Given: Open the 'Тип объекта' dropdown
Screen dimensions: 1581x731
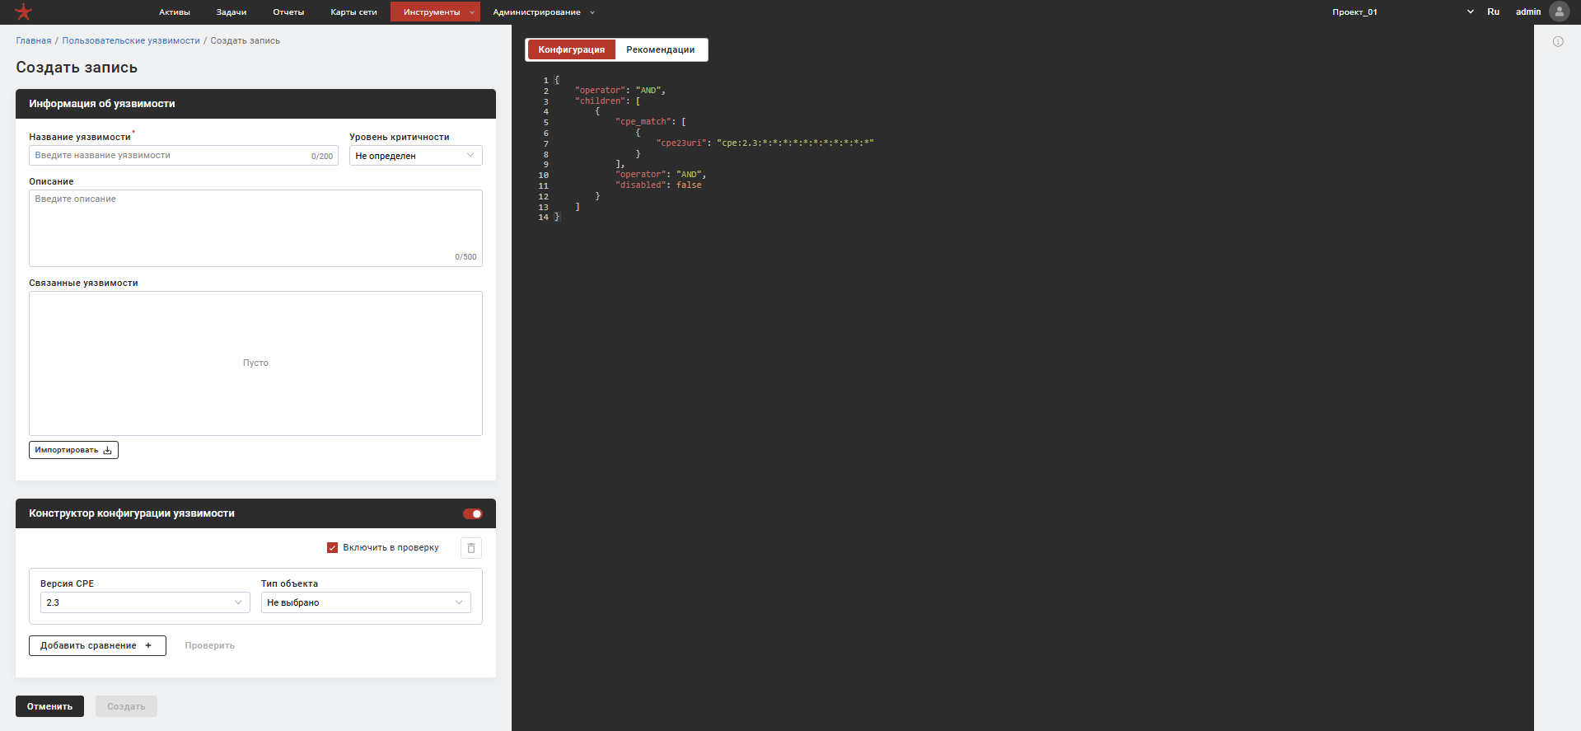Looking at the screenshot, I should click(x=366, y=602).
